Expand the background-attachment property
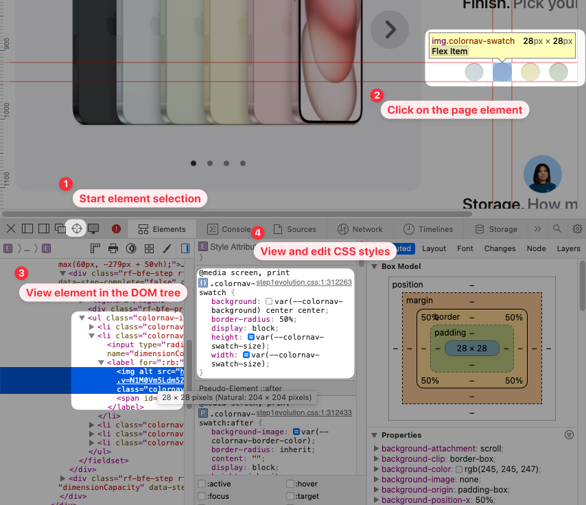 tap(376, 448)
